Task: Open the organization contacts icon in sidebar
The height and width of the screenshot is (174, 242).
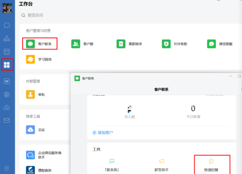Action: click(7, 39)
